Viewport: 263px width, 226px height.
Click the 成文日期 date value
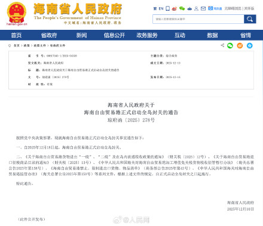(x=173, y=63)
